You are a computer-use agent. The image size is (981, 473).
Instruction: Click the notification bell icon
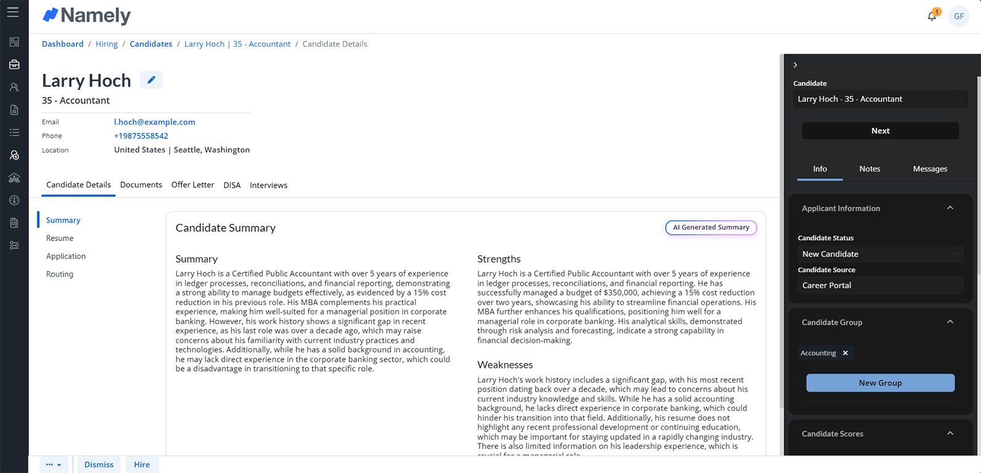tap(932, 17)
